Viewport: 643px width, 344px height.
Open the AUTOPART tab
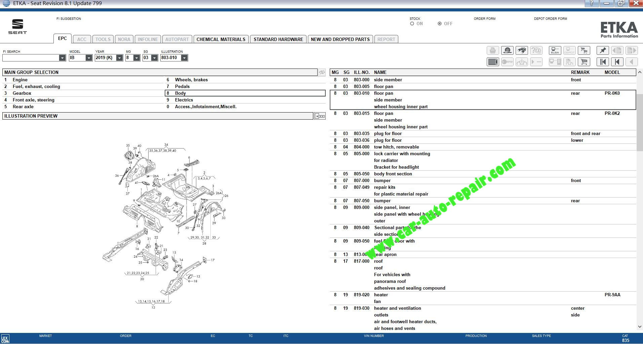177,39
